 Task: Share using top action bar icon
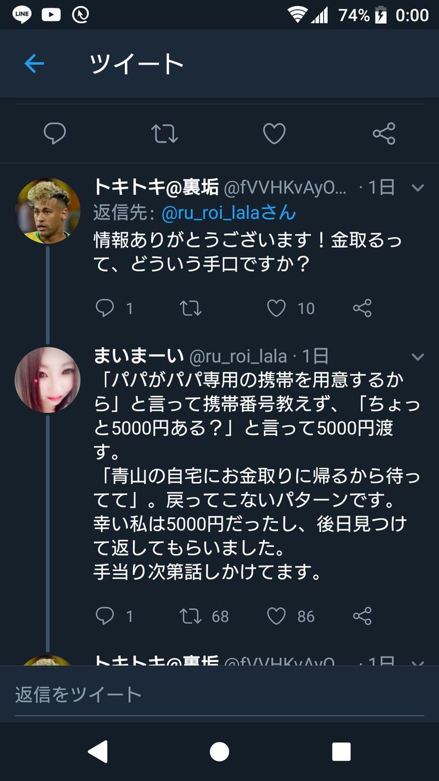point(384,133)
